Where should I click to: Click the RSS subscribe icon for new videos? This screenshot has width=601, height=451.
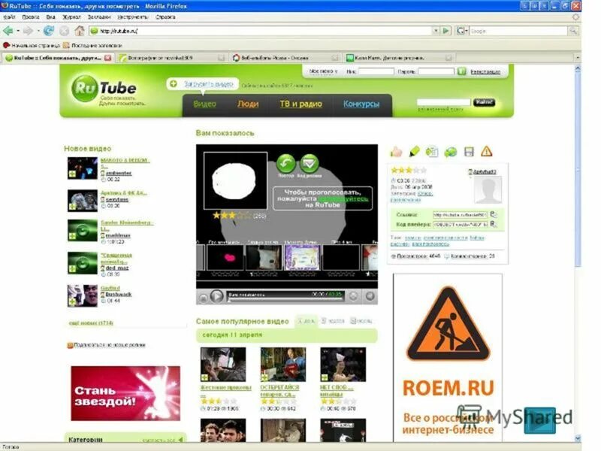point(70,345)
